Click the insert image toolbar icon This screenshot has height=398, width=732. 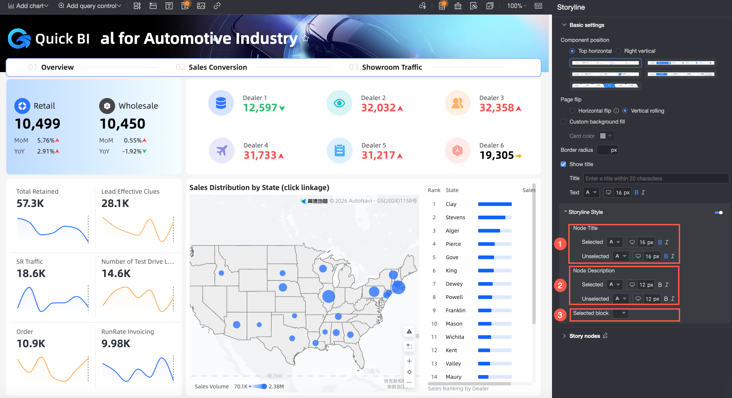click(x=201, y=6)
